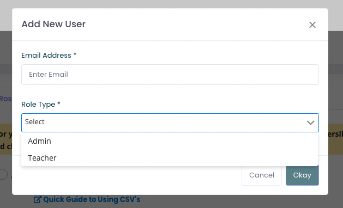Click the partially hidden Ros link behind dialog

[5, 99]
